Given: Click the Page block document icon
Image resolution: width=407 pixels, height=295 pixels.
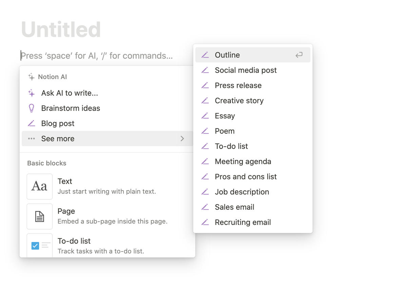Looking at the screenshot, I should 40,216.
